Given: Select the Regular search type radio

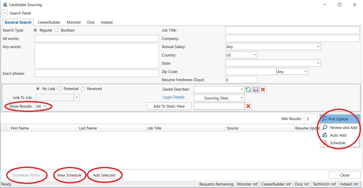Looking at the screenshot, I should pyautogui.click(x=35, y=30).
